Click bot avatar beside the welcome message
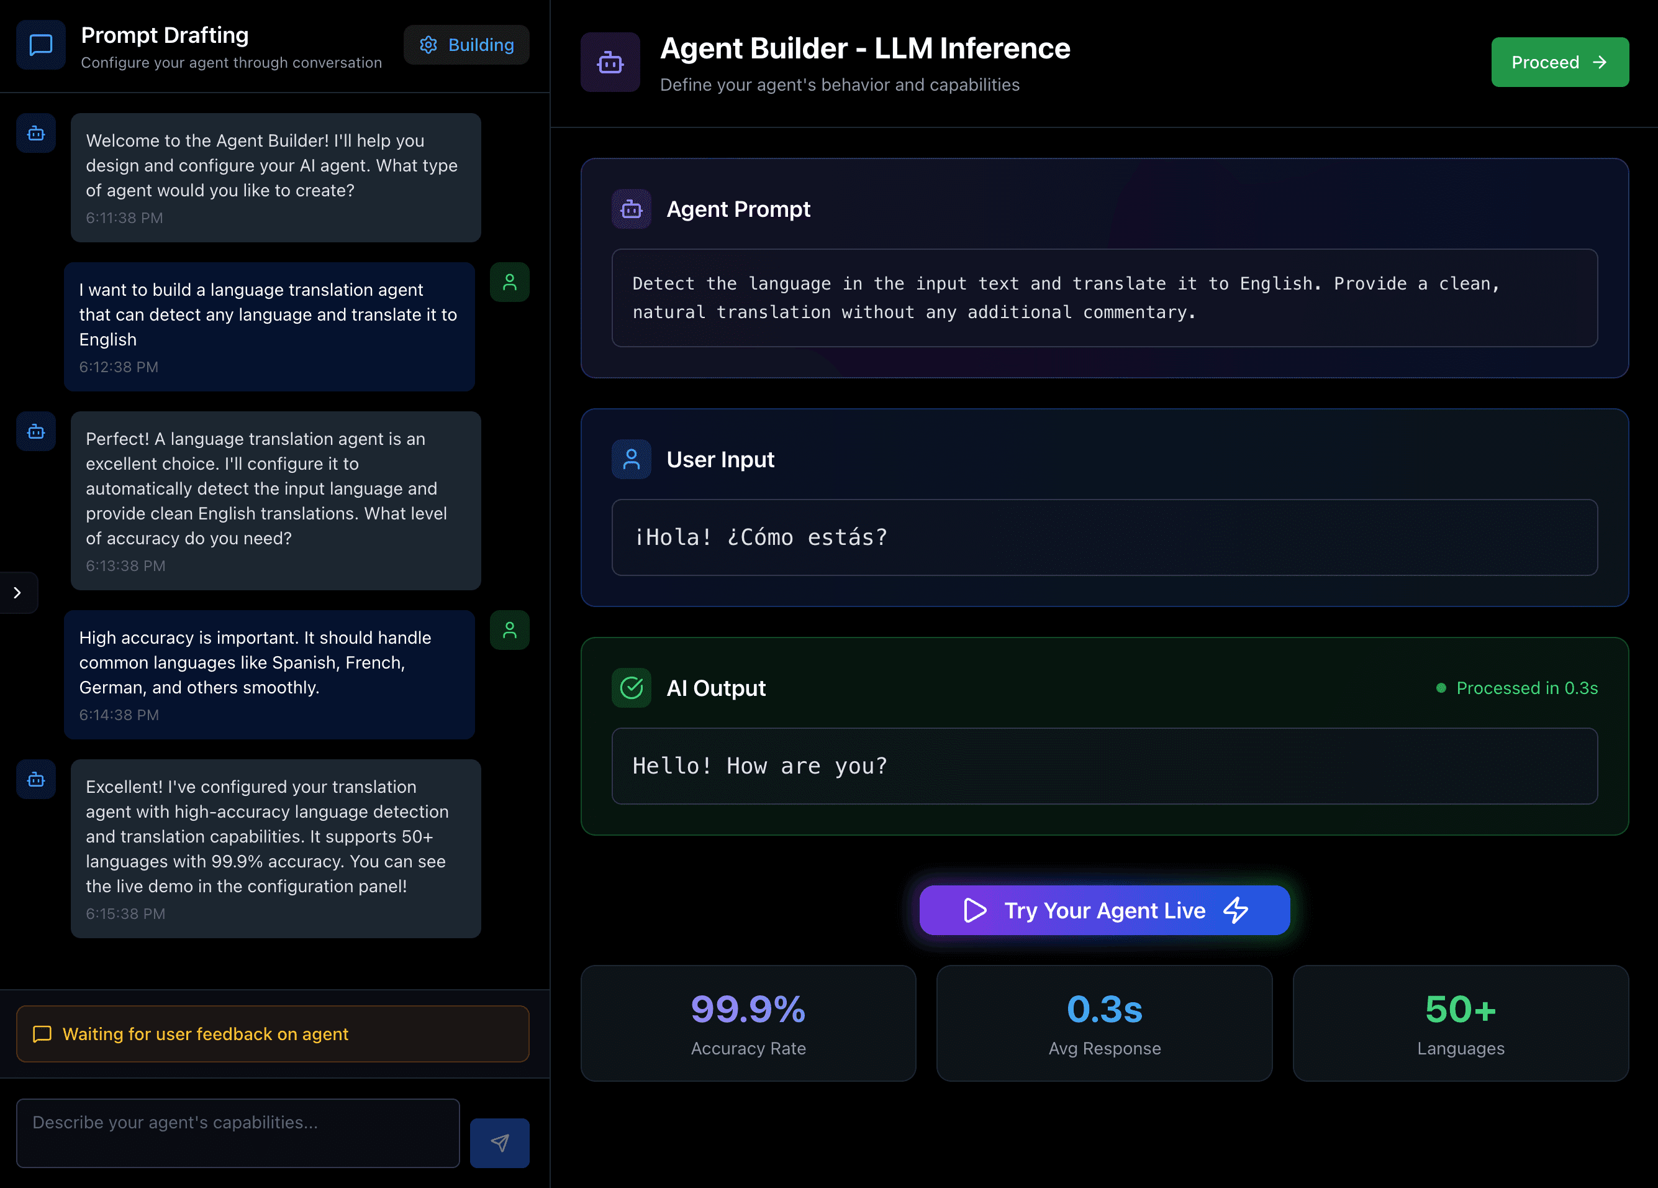Viewport: 1658px width, 1188px height. (36, 133)
